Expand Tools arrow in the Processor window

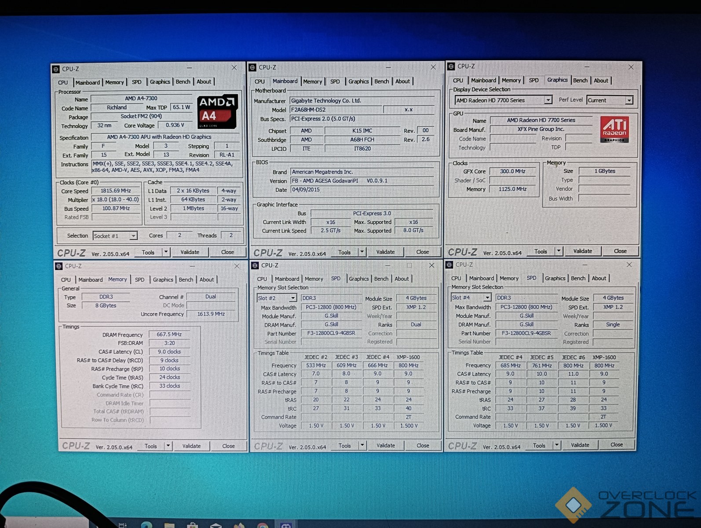tap(166, 252)
